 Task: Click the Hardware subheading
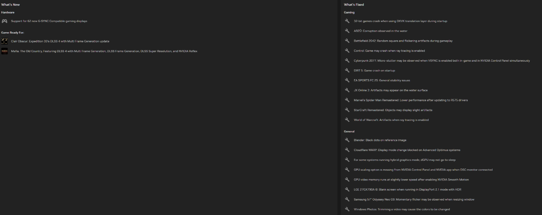click(8, 13)
